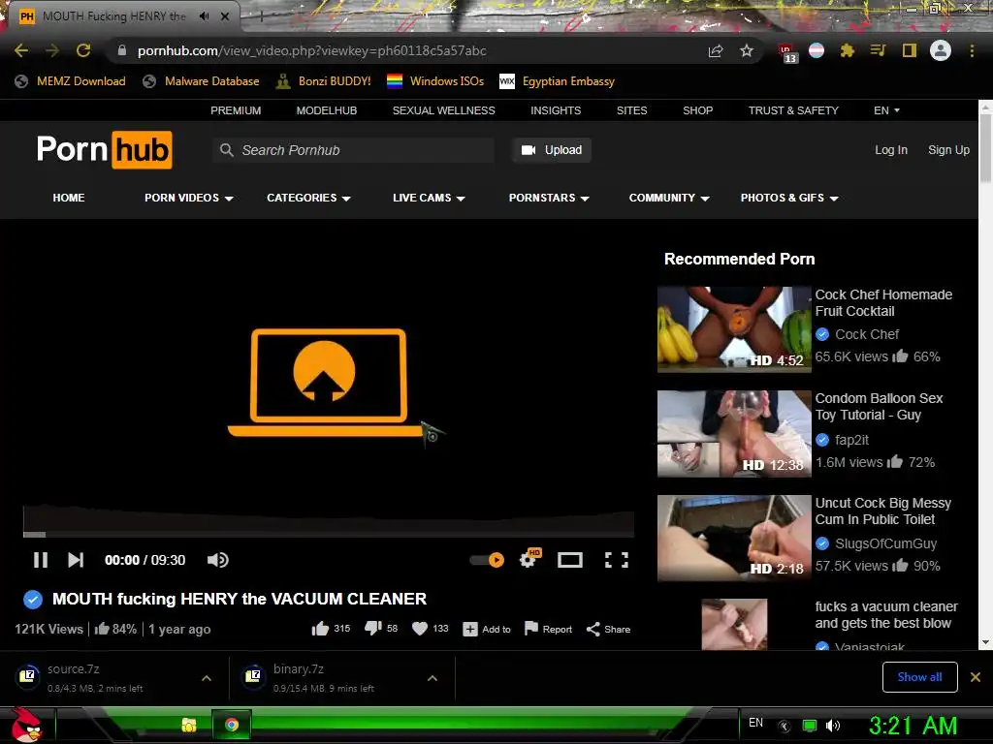The height and width of the screenshot is (744, 993).
Task: Share this page using the address bar share icon
Action: point(716,50)
